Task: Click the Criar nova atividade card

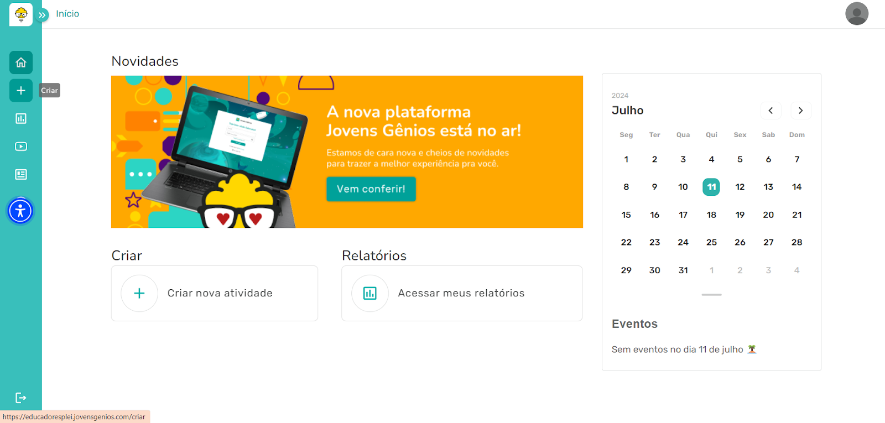Action: click(215, 293)
